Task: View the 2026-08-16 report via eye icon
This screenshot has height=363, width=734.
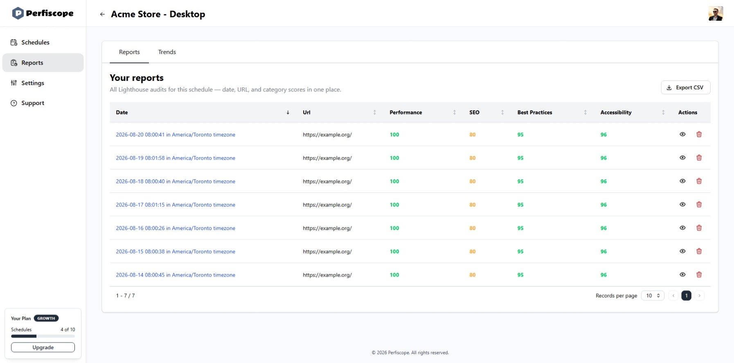Action: [682, 228]
